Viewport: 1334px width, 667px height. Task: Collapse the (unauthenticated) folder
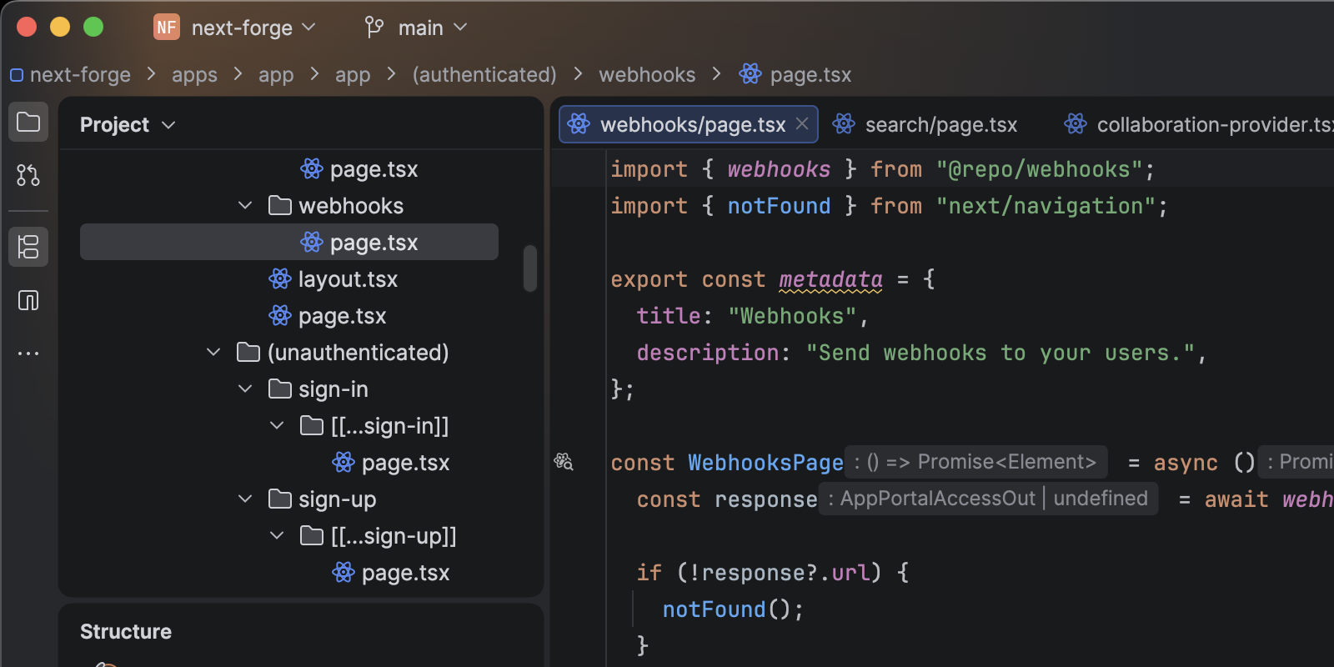pos(213,353)
